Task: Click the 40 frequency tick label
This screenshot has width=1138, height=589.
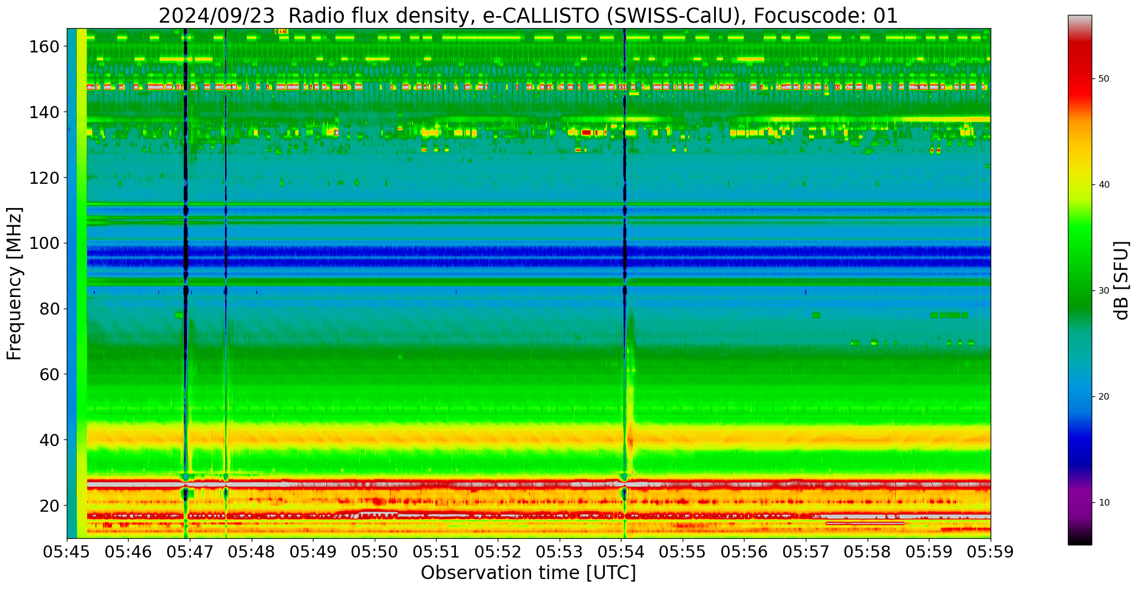Action: (x=50, y=440)
